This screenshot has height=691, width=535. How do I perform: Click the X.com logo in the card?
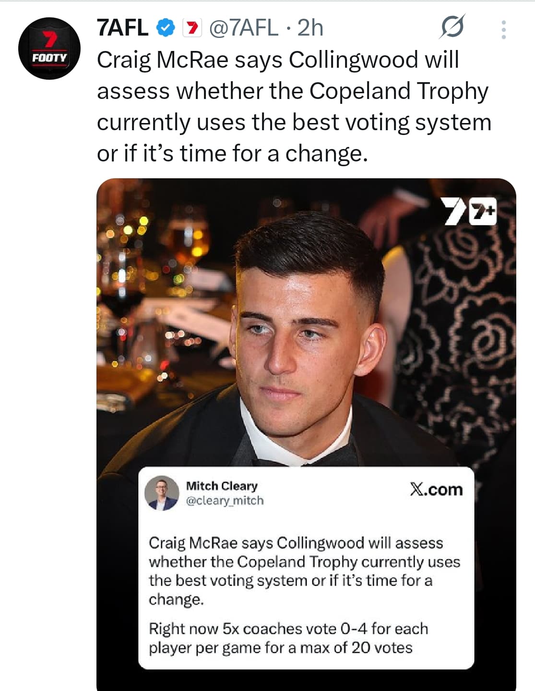click(x=436, y=489)
